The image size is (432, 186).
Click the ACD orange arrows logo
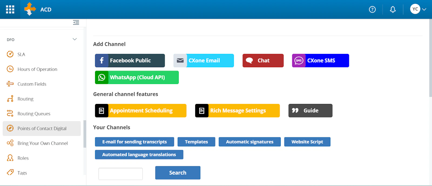[30, 9]
